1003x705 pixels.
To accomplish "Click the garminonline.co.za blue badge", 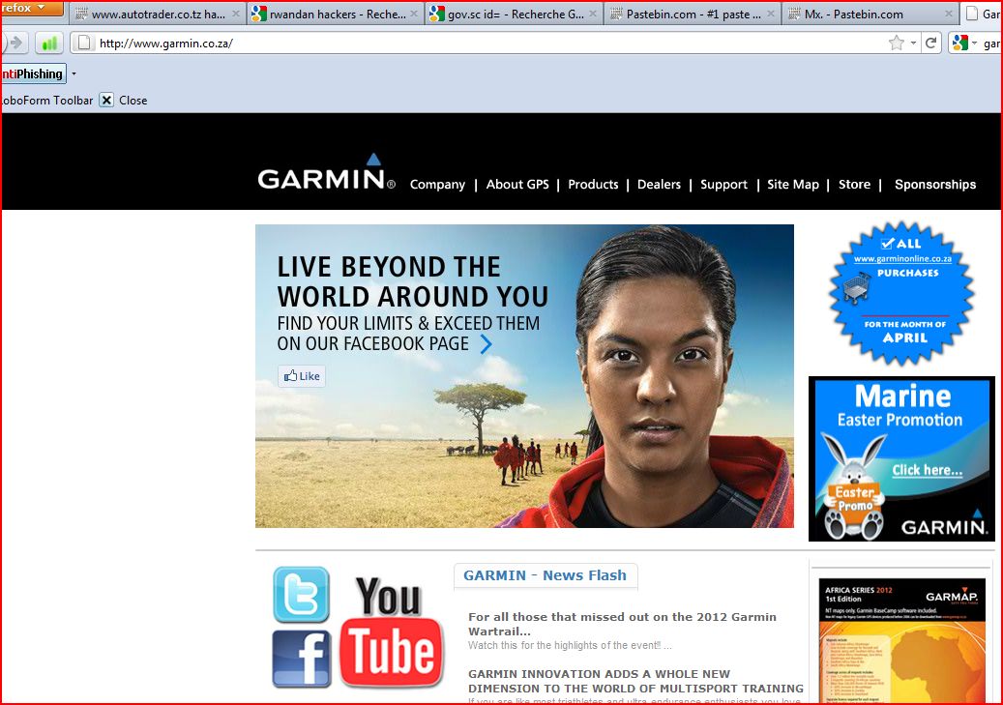I will click(902, 294).
